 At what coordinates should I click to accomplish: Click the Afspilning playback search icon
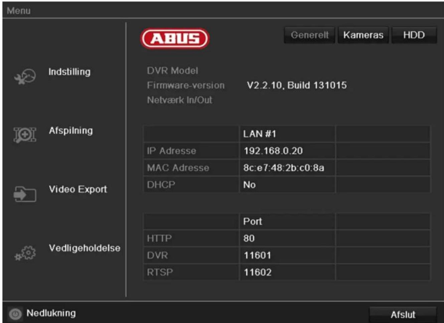[25, 135]
